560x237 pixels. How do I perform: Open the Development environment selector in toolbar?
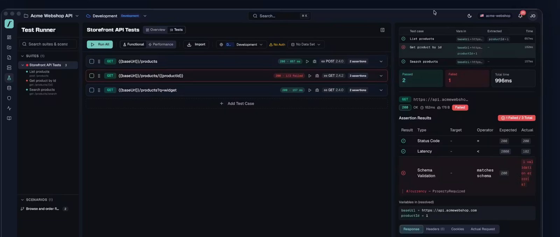pos(241,44)
